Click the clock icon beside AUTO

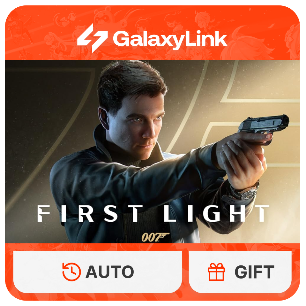click(71, 272)
